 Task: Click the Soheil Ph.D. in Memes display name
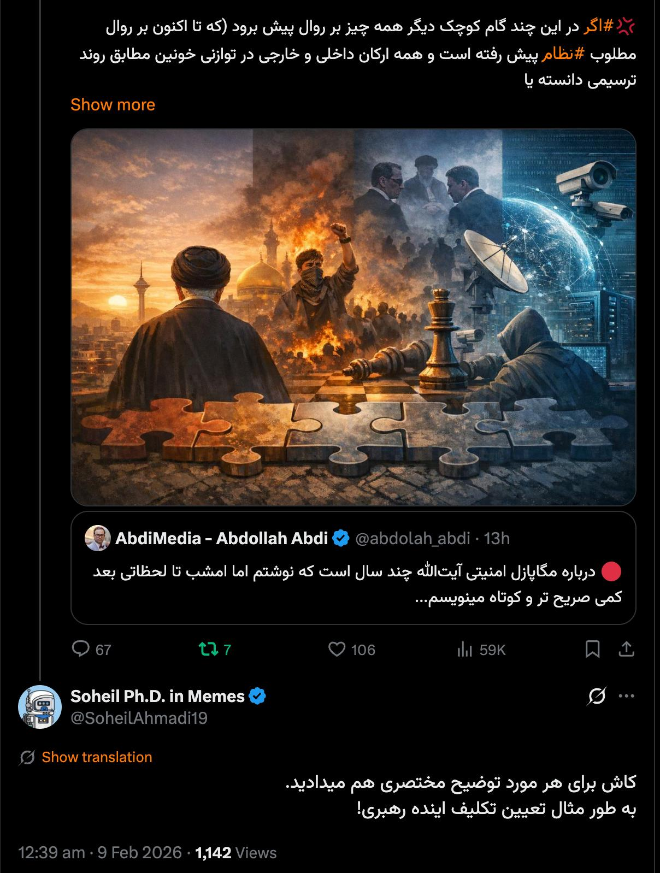pos(157,696)
